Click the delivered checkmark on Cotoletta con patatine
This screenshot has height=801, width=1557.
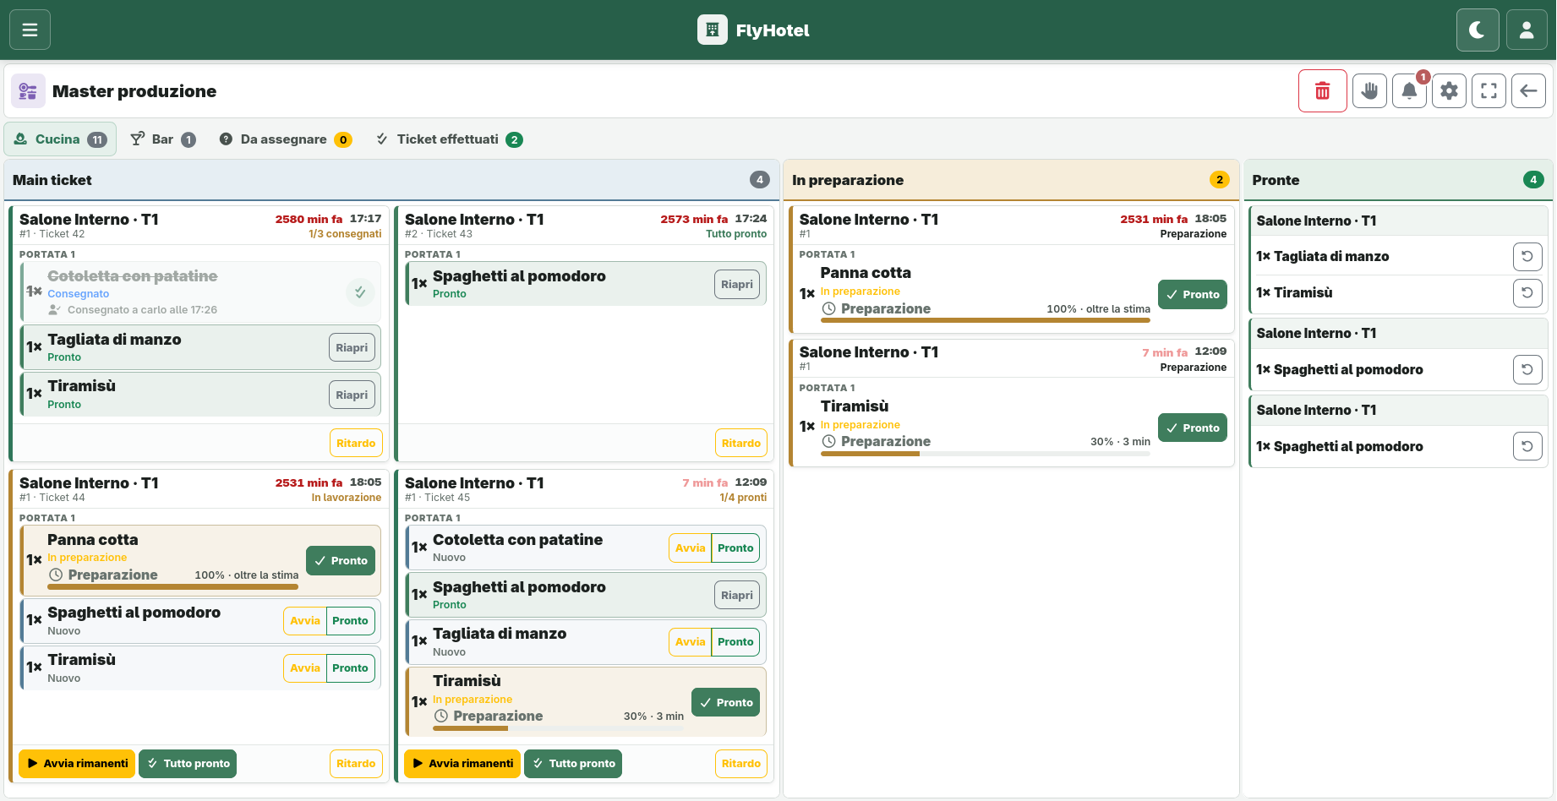360,292
